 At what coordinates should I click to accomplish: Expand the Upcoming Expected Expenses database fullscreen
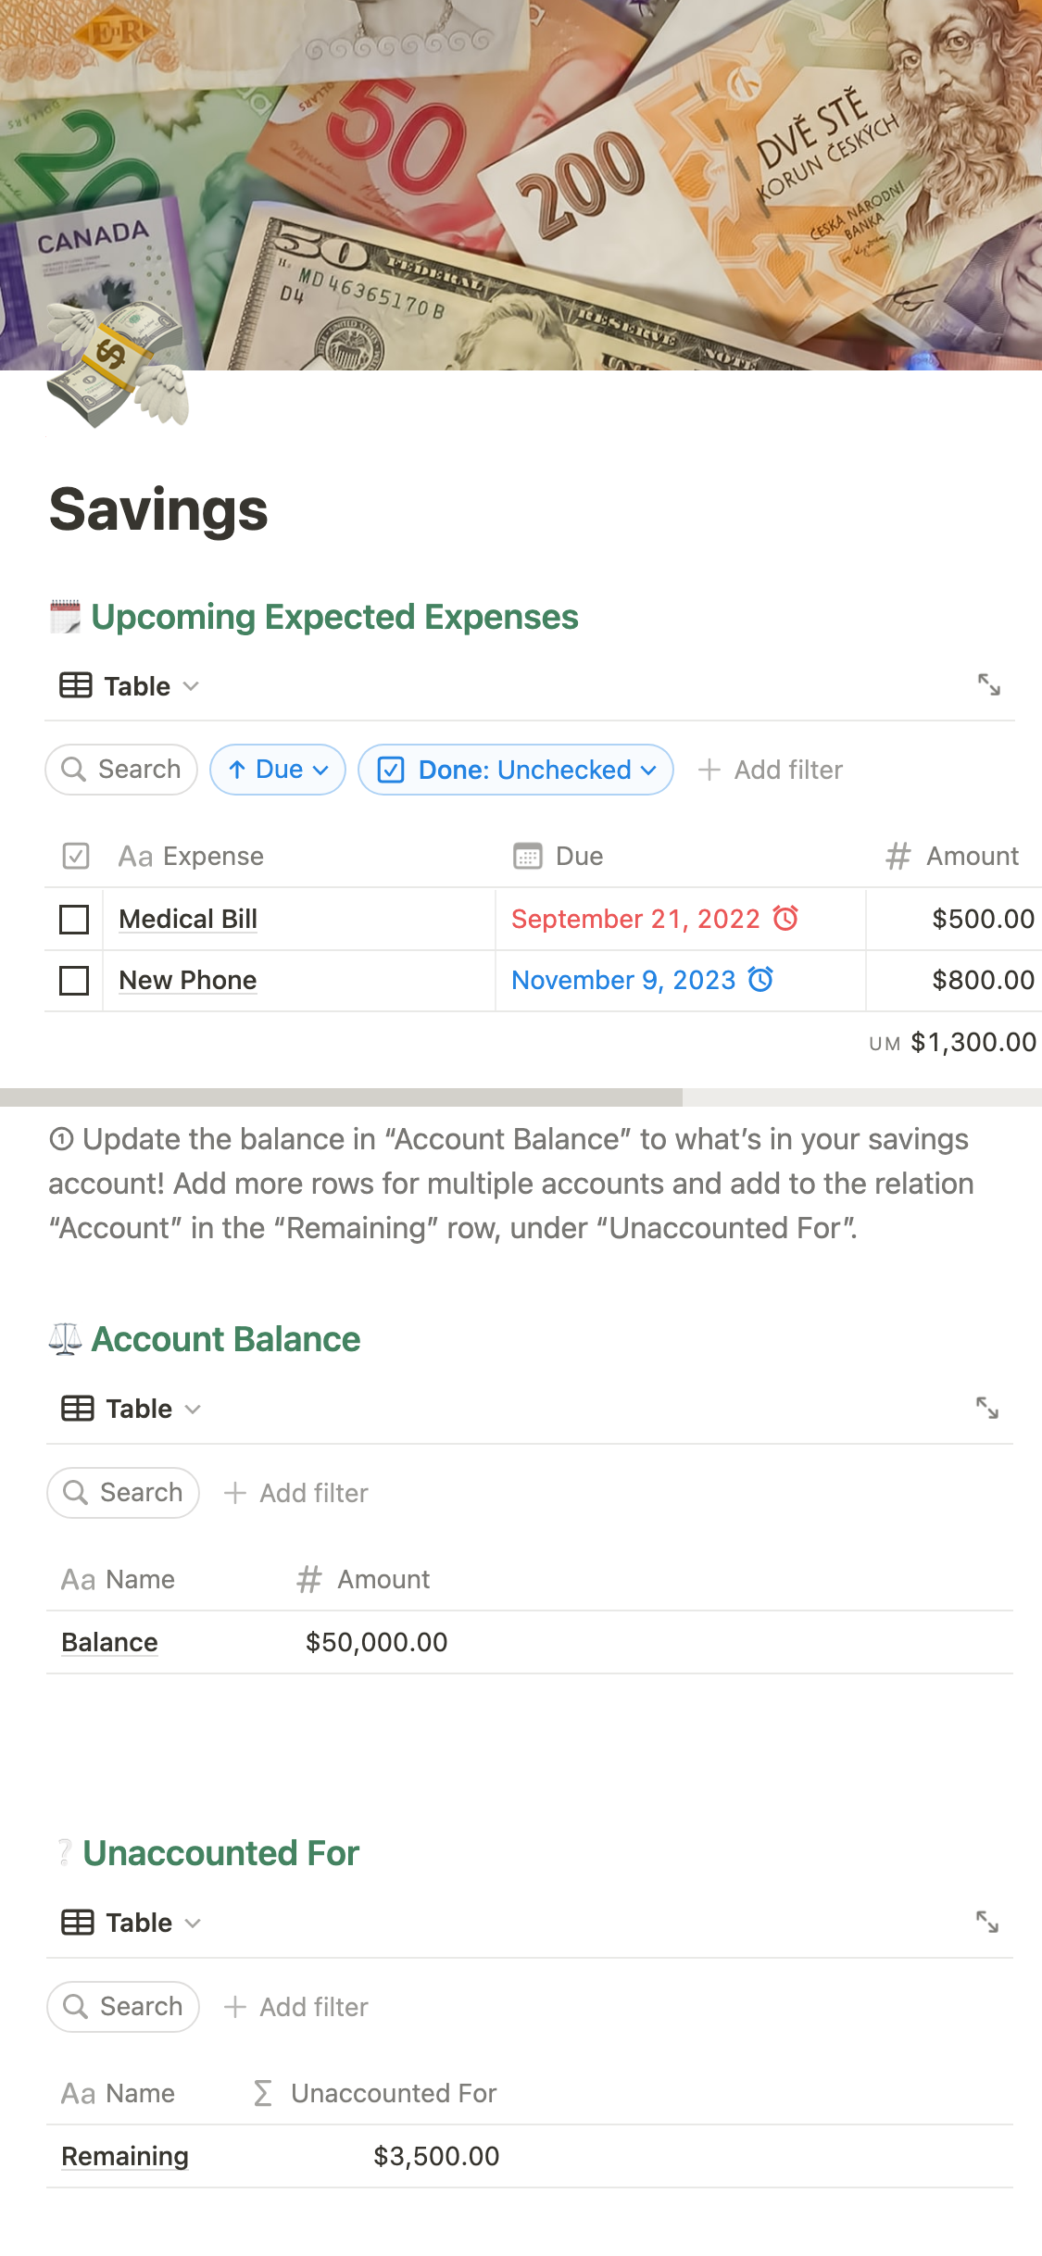[988, 685]
